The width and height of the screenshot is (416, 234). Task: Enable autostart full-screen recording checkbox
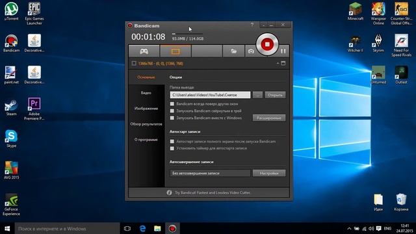(172, 142)
